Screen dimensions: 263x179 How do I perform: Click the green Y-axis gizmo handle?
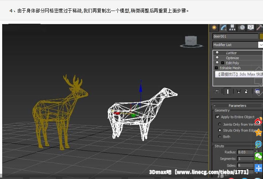click(133, 115)
